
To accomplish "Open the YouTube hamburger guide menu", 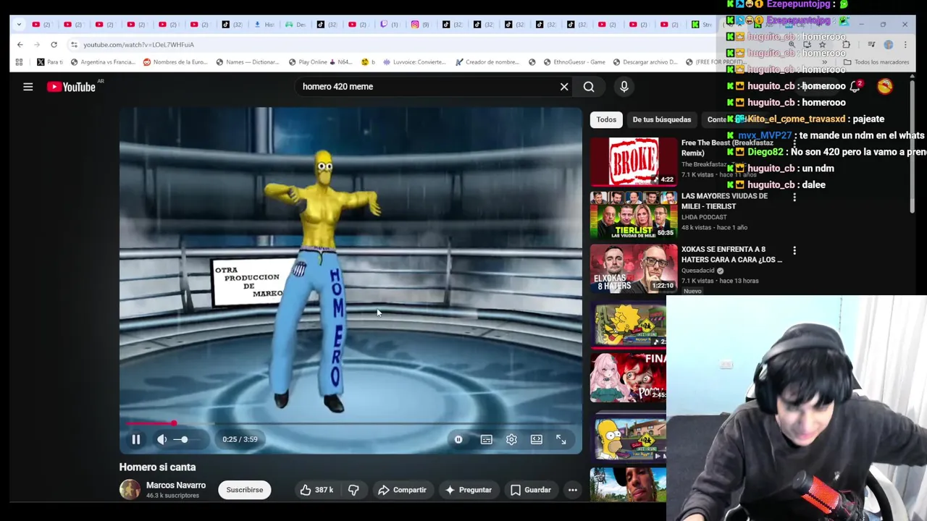I will click(28, 87).
